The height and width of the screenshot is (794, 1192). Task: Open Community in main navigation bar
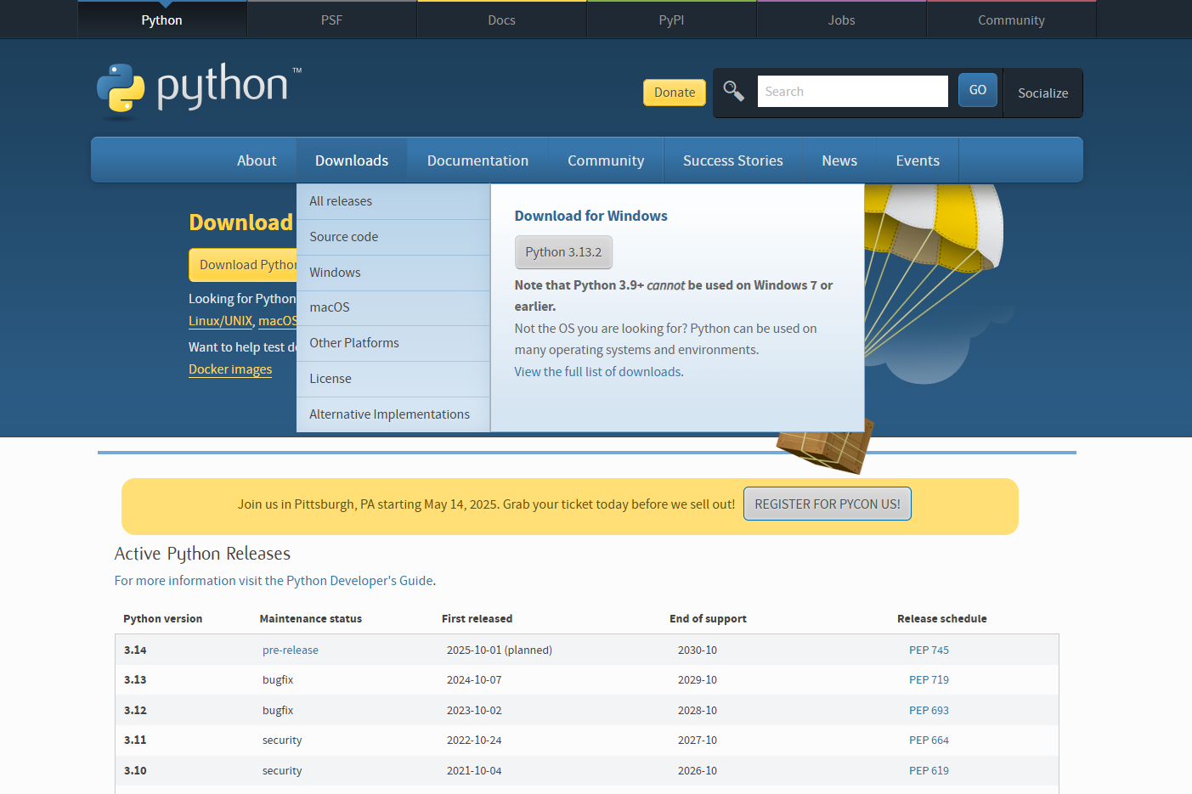pos(606,160)
